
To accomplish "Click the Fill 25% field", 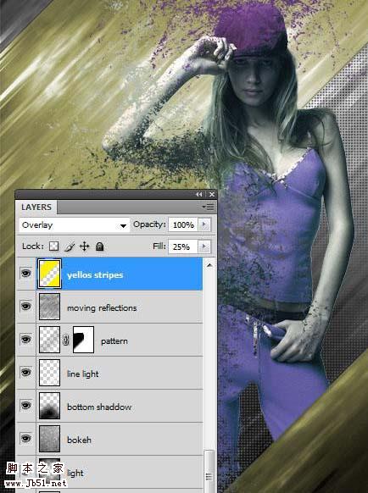I will coord(183,246).
